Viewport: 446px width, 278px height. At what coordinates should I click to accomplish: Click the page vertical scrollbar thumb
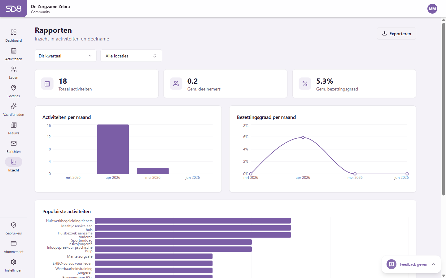(x=444, y=108)
